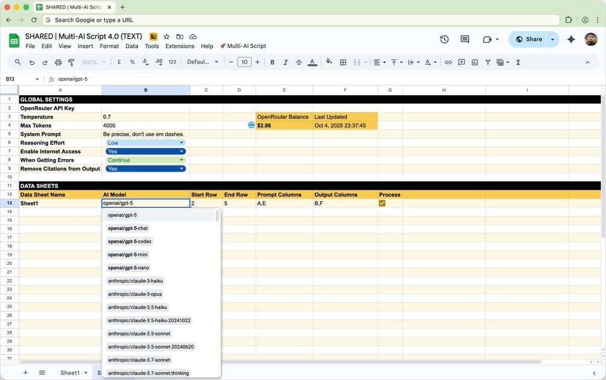Increase decimal places
Image resolution: width=606 pixels, height=380 pixels.
(x=159, y=62)
